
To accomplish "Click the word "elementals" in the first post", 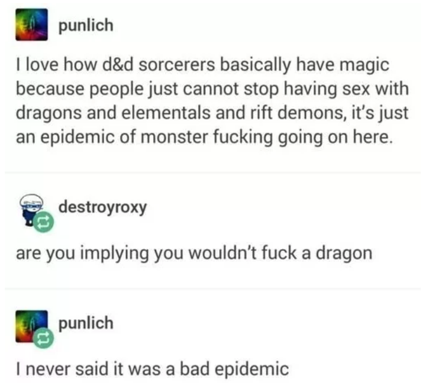I will point(166,113).
